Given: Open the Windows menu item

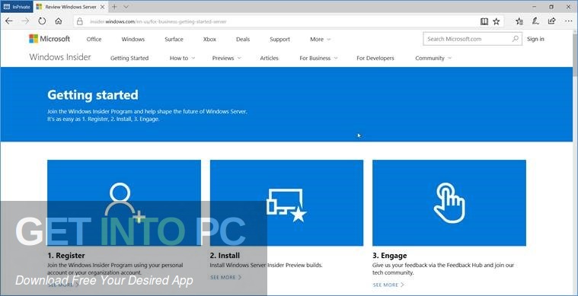Looking at the screenshot, I should [133, 39].
